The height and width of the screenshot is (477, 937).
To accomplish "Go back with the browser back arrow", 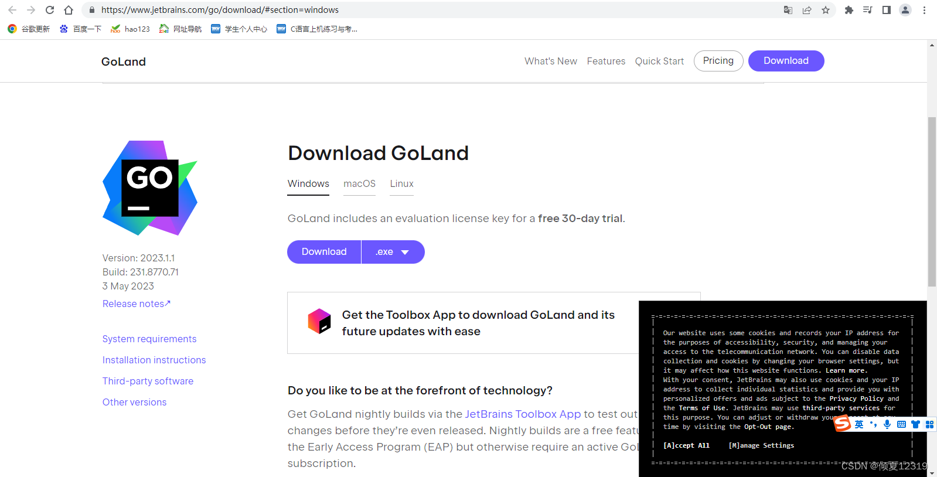I will pyautogui.click(x=12, y=10).
